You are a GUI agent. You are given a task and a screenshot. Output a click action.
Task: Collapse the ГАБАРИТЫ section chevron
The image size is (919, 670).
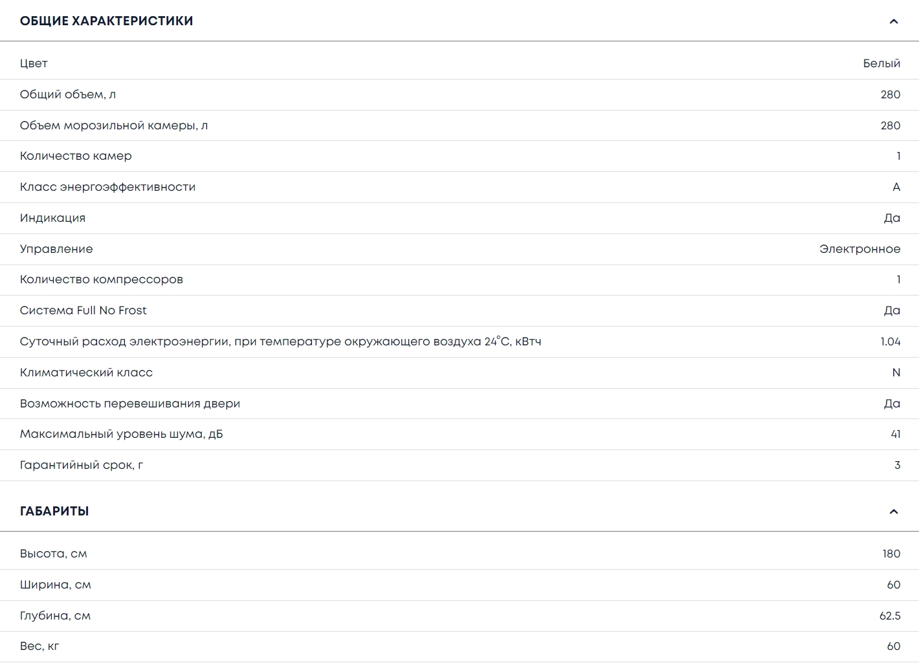[894, 512]
